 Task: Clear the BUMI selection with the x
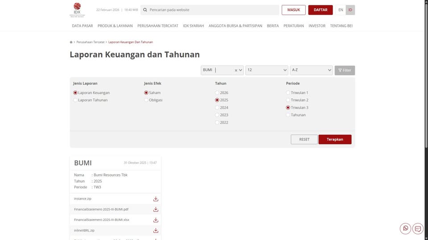pyautogui.click(x=236, y=70)
